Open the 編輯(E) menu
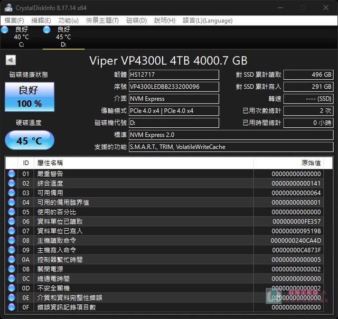The height and width of the screenshot is (319, 338). (x=42, y=20)
